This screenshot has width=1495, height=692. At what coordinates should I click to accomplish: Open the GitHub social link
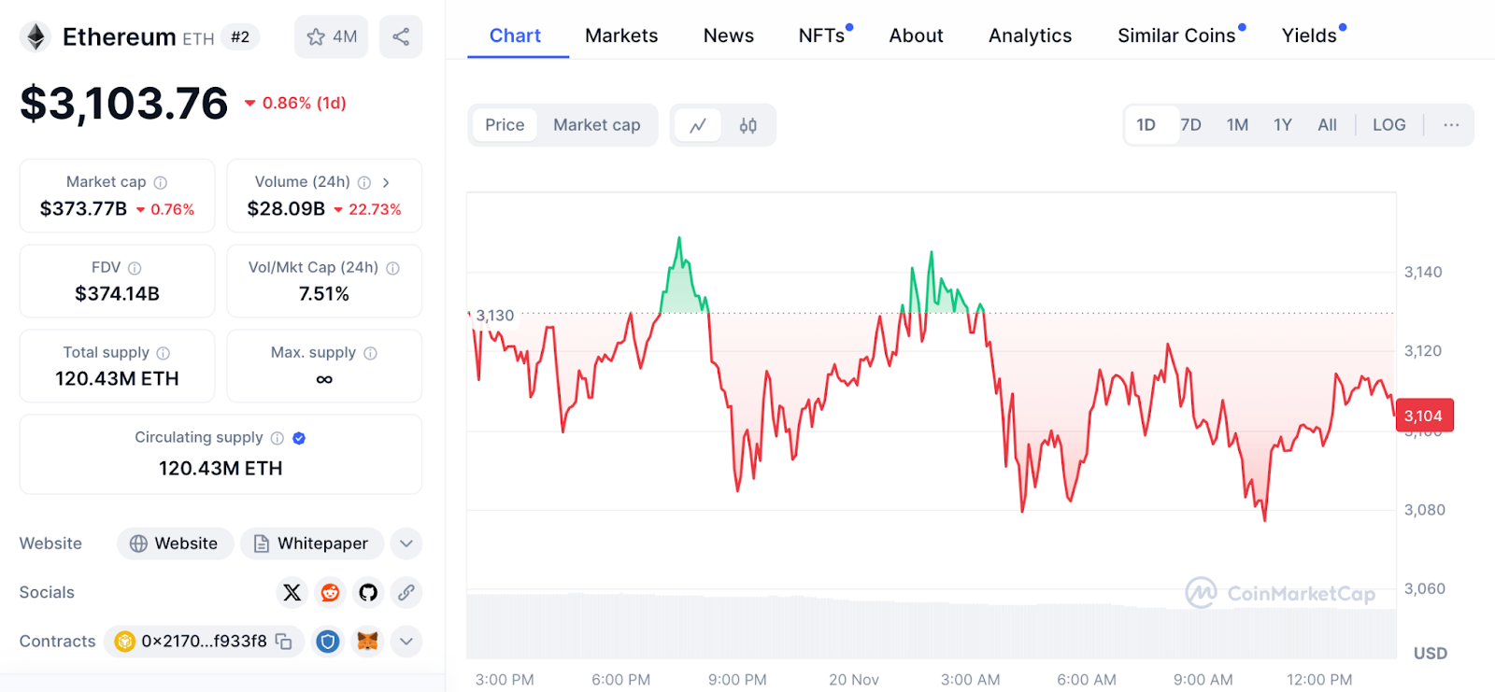pyautogui.click(x=368, y=593)
